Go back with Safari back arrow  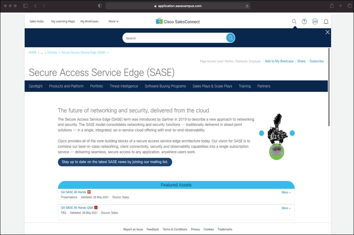coord(35,6)
